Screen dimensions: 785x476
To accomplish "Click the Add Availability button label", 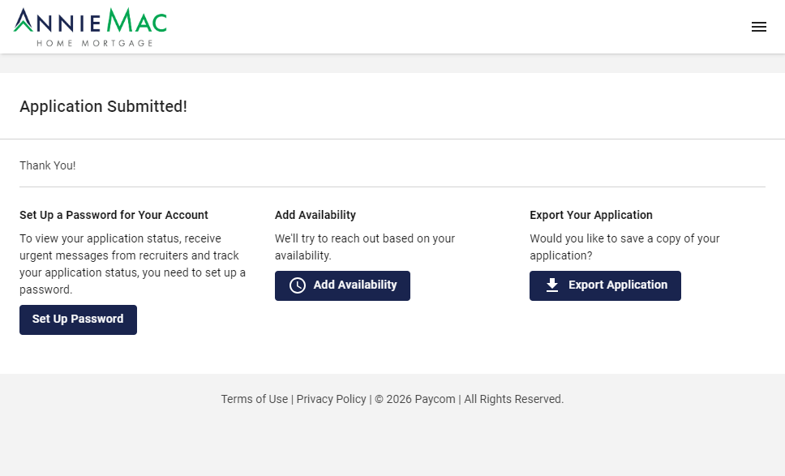I will coord(355,285).
